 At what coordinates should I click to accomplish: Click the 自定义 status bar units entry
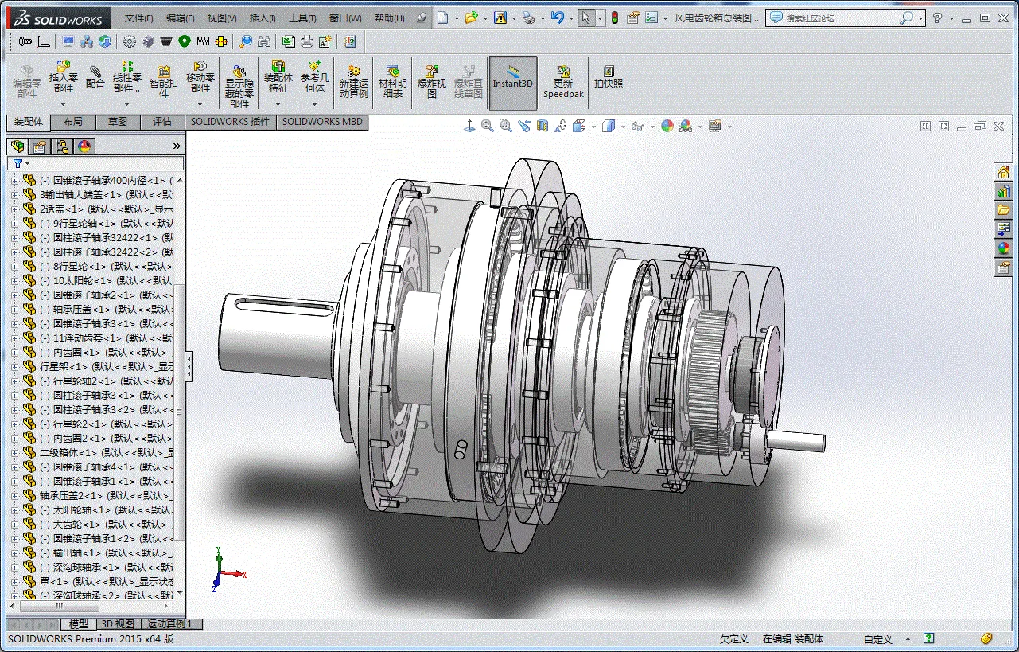click(x=878, y=639)
